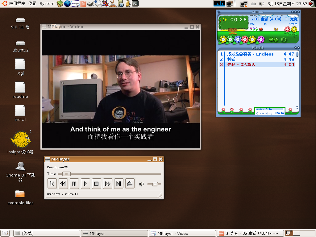Click the MPlayer eject button to open a file
Image resolution: width=316 pixels, height=237 pixels.
point(130,184)
